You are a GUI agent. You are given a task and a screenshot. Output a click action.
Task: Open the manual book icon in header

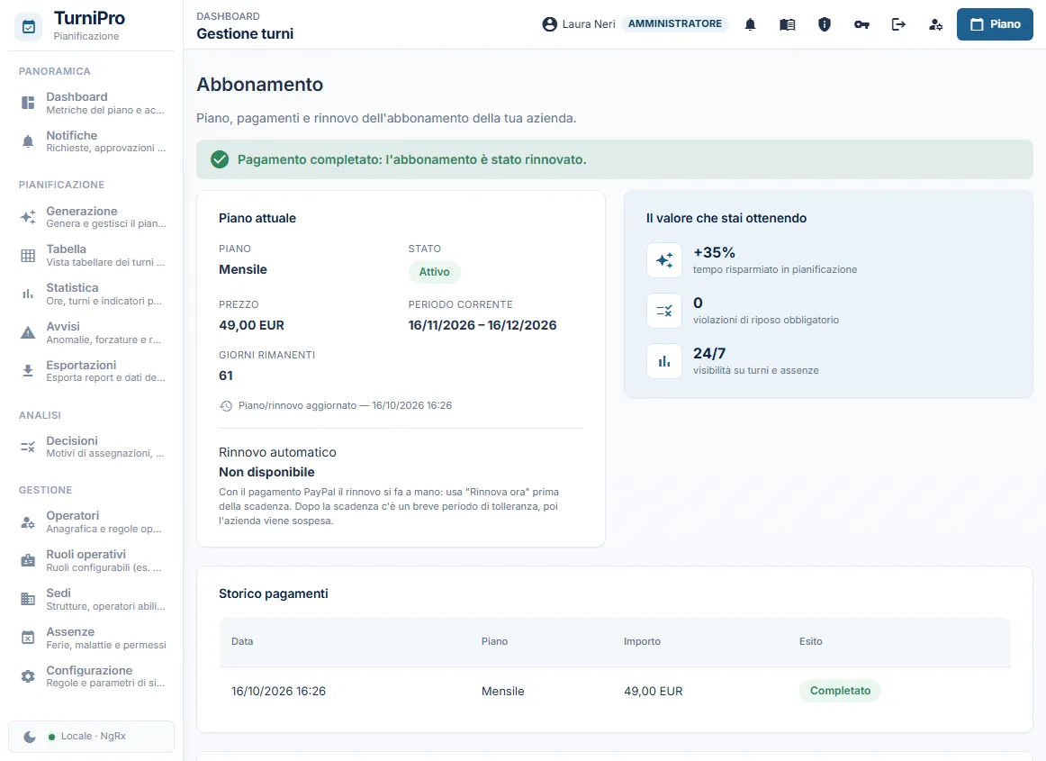pyautogui.click(x=787, y=24)
